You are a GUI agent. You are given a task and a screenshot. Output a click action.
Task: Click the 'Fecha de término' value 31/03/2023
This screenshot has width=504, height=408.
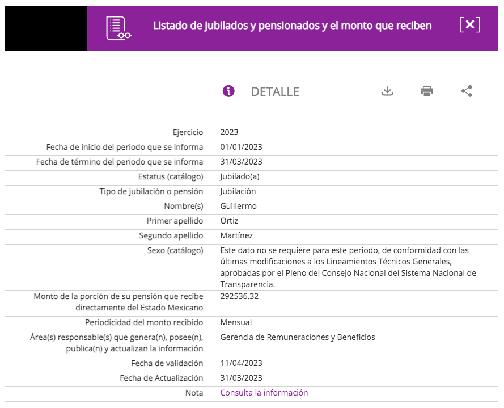pyautogui.click(x=241, y=162)
